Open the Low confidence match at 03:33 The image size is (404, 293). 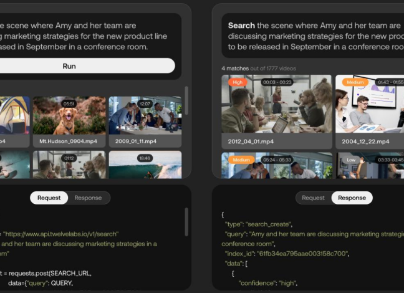click(x=370, y=165)
